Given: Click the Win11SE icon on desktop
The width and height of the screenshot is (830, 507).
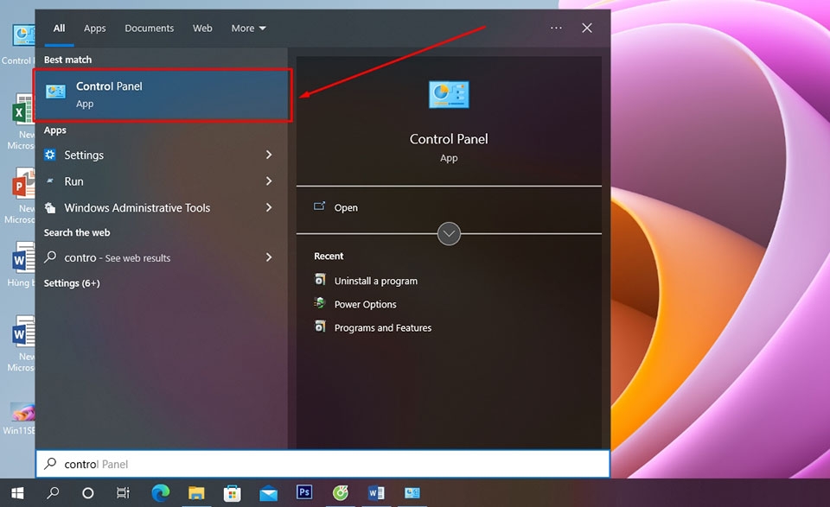Looking at the screenshot, I should pos(22,412).
